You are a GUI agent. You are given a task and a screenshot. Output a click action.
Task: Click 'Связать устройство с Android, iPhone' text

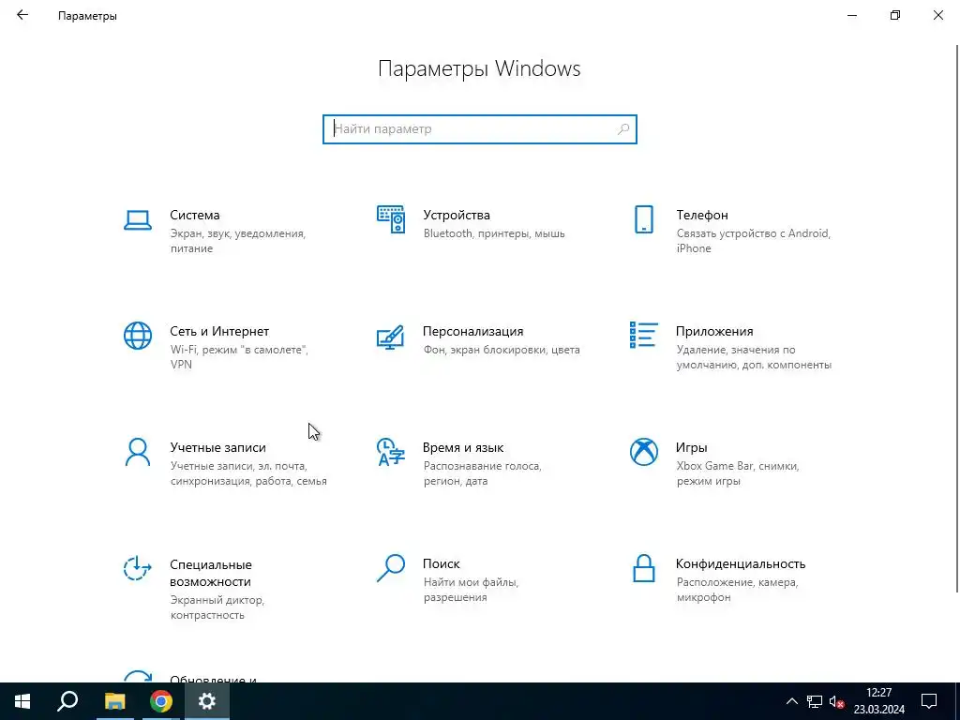tap(753, 241)
